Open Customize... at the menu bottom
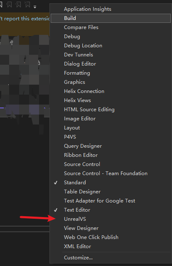Image resolution: width=172 pixels, height=266 pixels. point(111,258)
